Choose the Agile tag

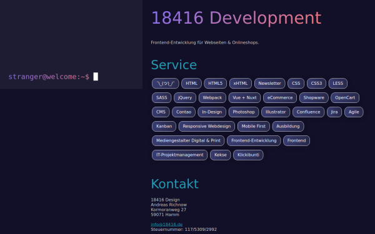click(x=354, y=112)
